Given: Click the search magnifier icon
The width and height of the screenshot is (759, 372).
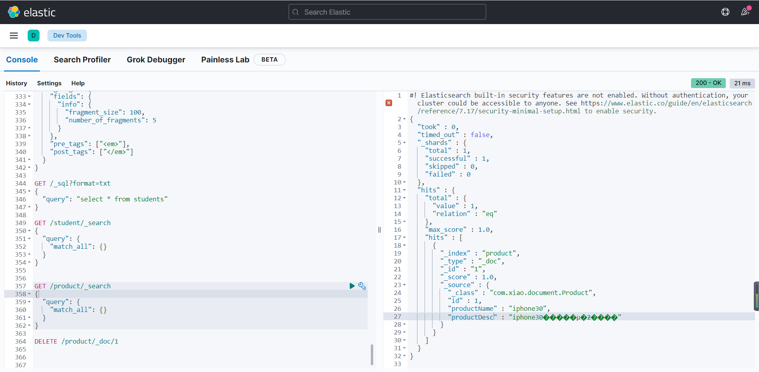Looking at the screenshot, I should tap(296, 12).
